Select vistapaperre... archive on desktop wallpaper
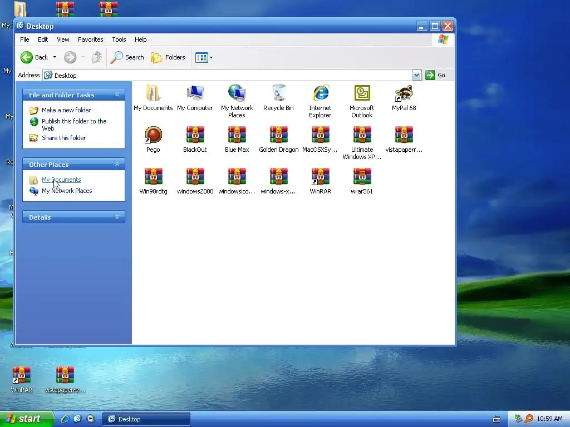Screen dimensions: 570x427 [x=65, y=379]
